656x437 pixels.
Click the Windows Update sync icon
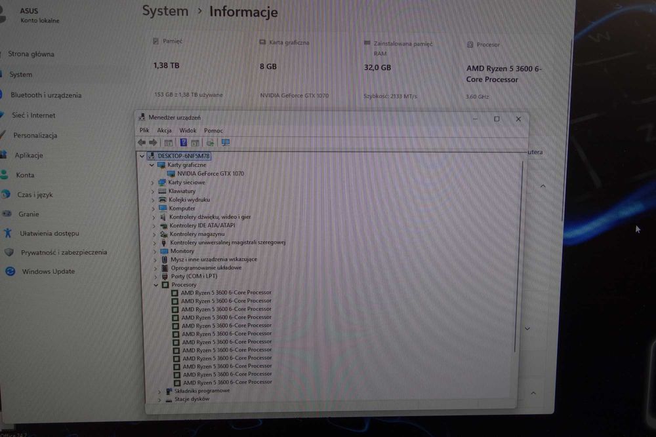(x=10, y=271)
